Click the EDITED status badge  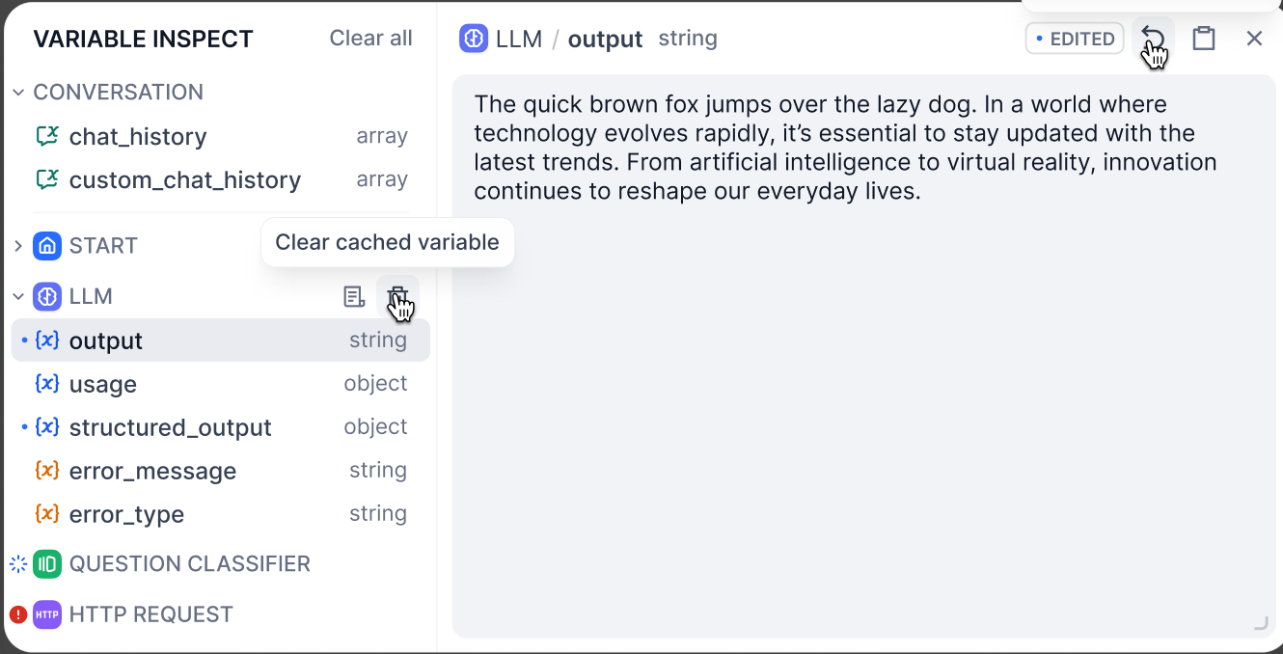point(1075,39)
